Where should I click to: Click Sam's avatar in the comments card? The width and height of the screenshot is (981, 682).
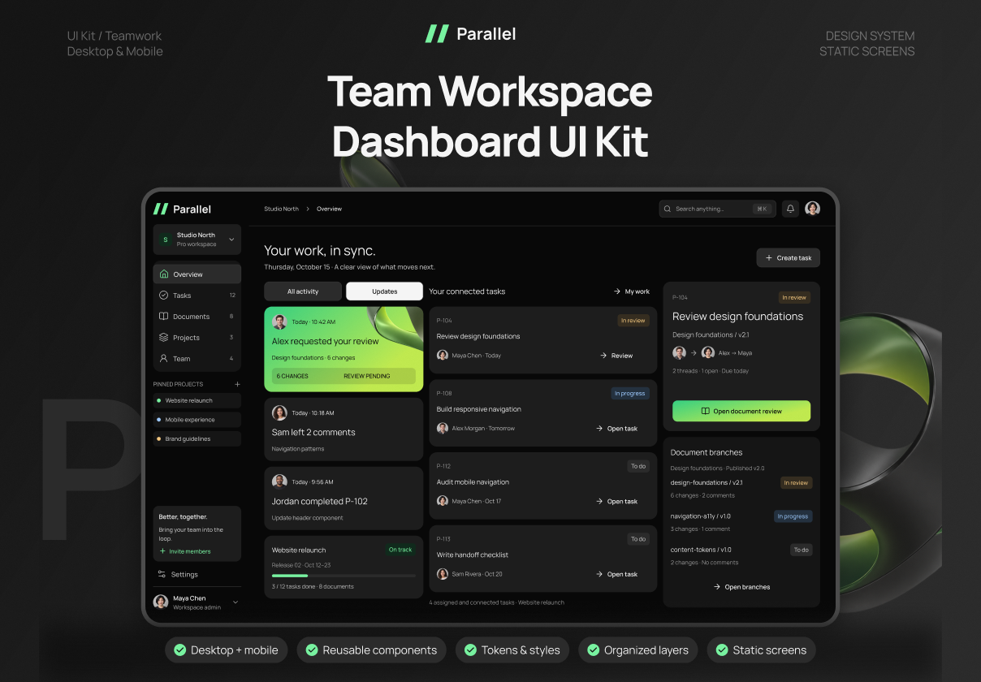tap(279, 413)
